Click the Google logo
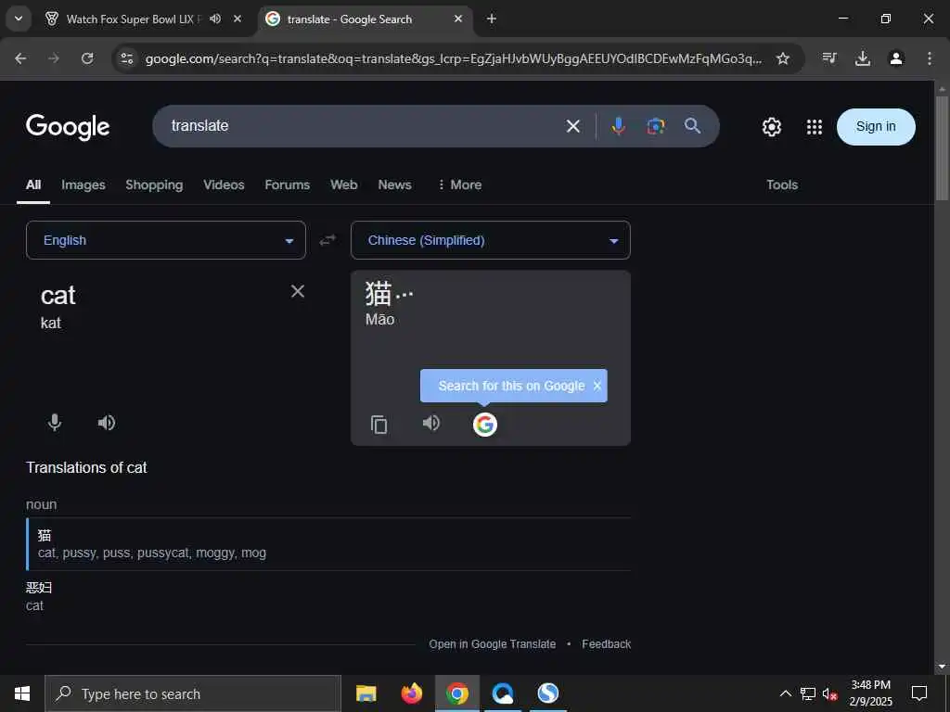This screenshot has width=950, height=712. (x=67, y=126)
